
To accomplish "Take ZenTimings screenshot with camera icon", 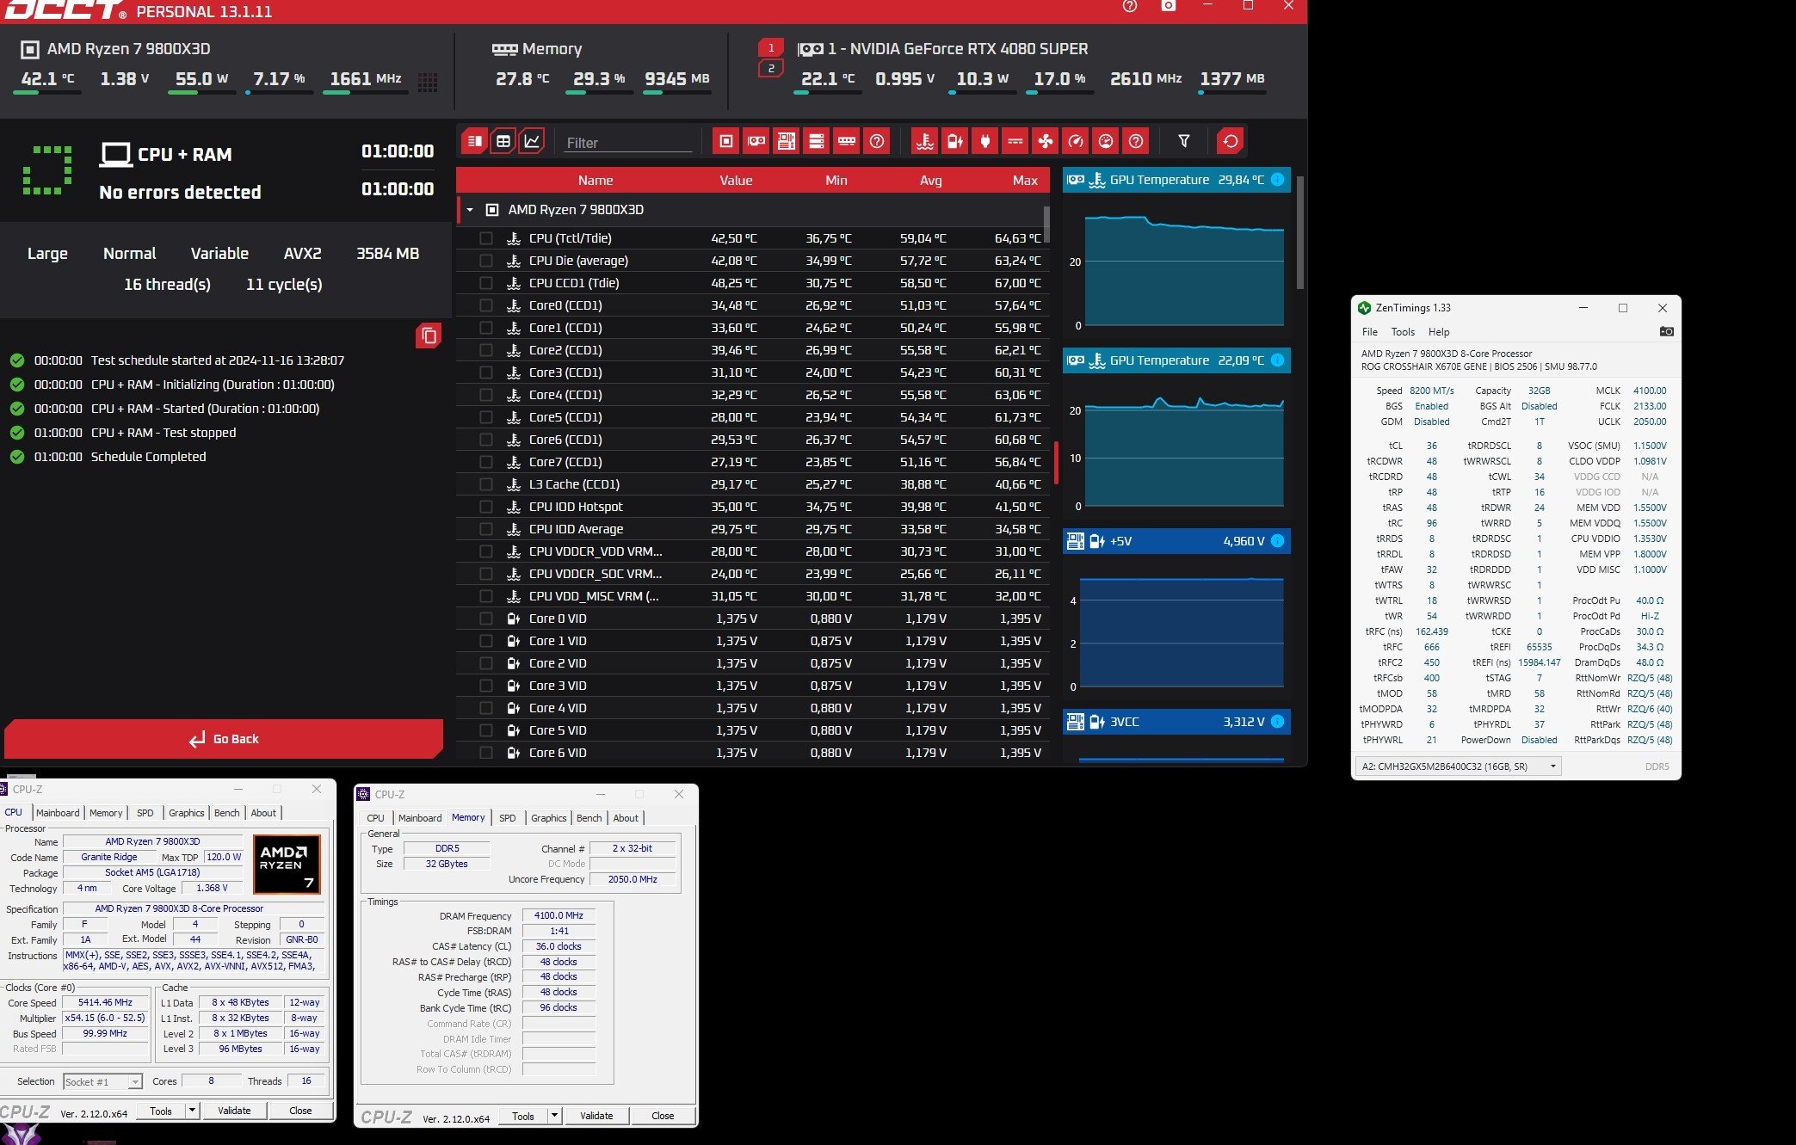I will coord(1666,331).
